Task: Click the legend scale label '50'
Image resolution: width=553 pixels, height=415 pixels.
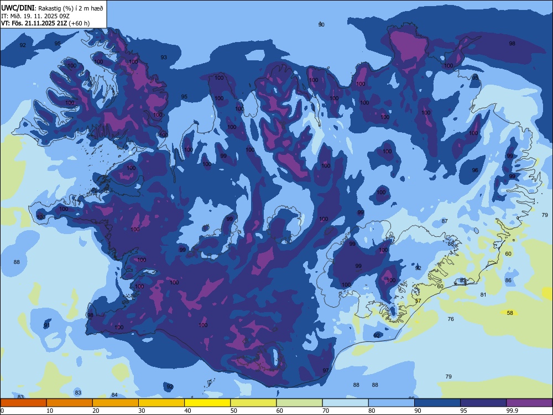Action: coord(234,411)
